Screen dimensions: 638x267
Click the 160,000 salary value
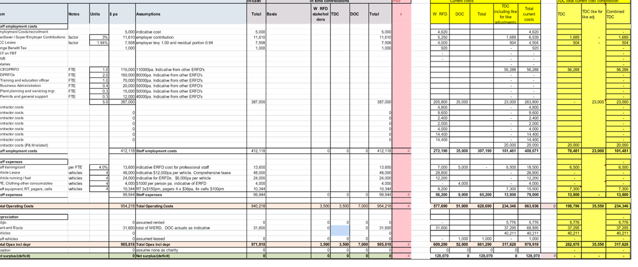[121, 75]
